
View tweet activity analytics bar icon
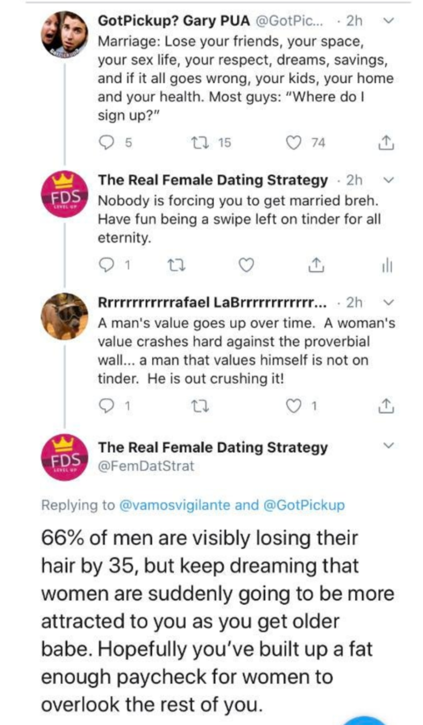pos(387,265)
